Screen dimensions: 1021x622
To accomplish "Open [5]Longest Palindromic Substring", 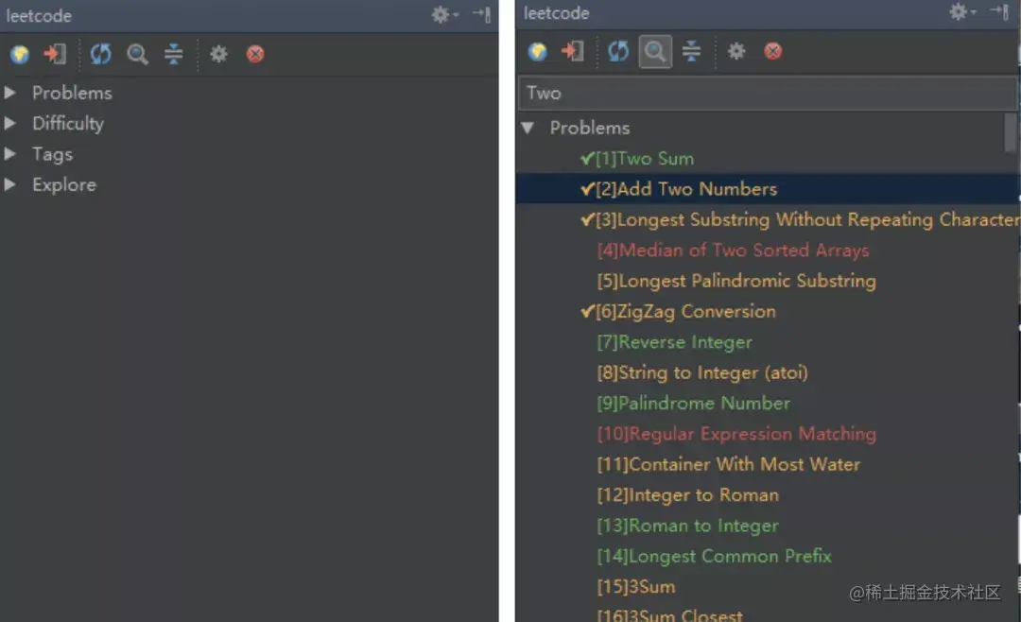I will click(736, 281).
